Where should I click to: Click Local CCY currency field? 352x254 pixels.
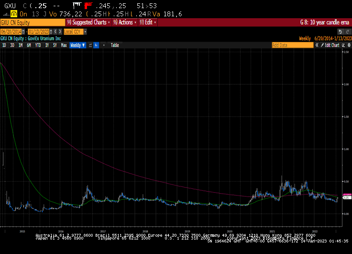[x=74, y=32]
